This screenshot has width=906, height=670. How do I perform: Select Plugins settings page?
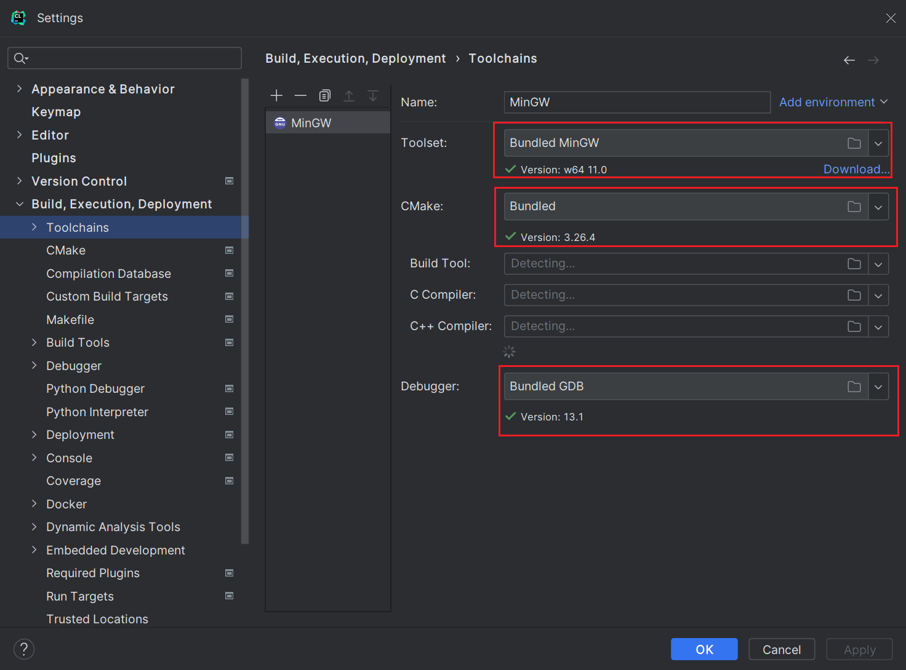coord(54,158)
